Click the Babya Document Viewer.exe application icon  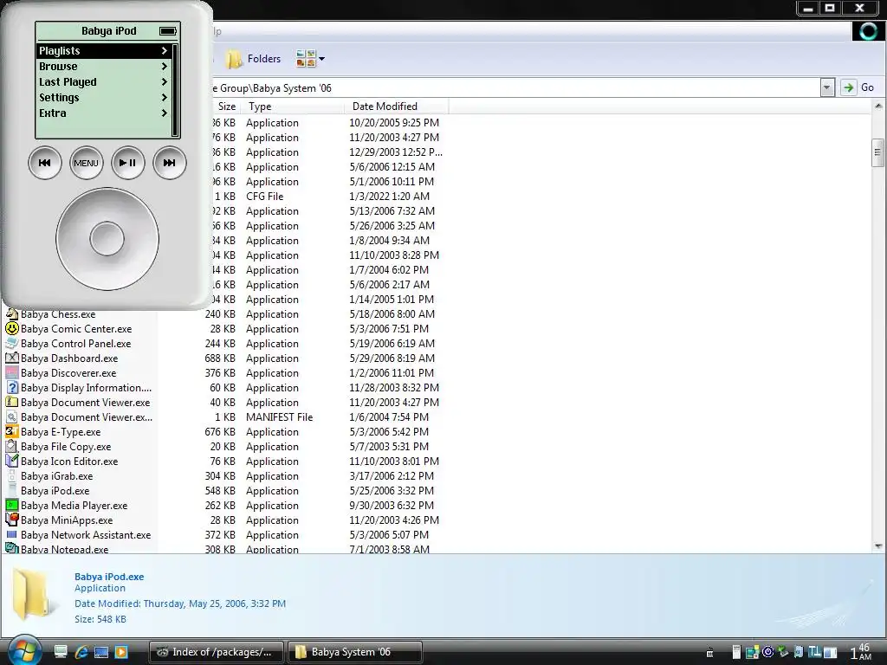click(11, 402)
